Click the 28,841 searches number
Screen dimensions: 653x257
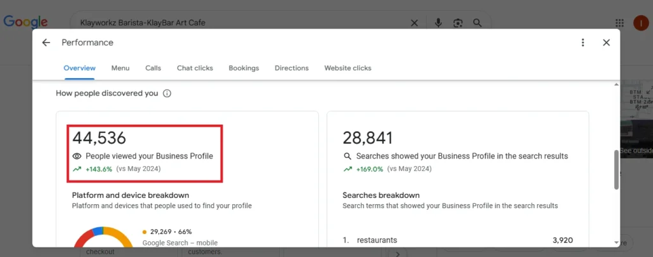(x=368, y=138)
